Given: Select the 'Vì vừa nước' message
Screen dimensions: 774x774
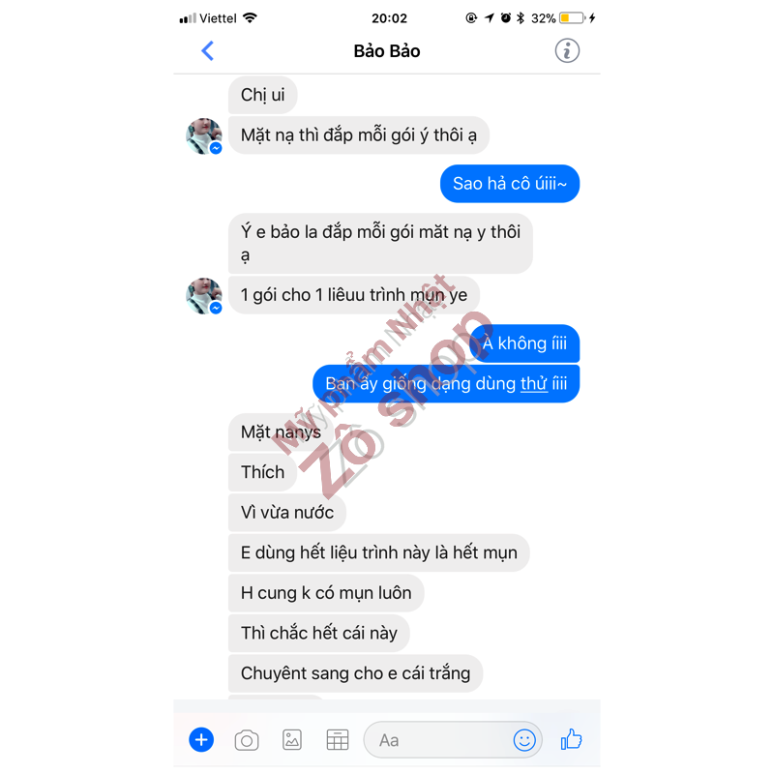Looking at the screenshot, I should (286, 513).
